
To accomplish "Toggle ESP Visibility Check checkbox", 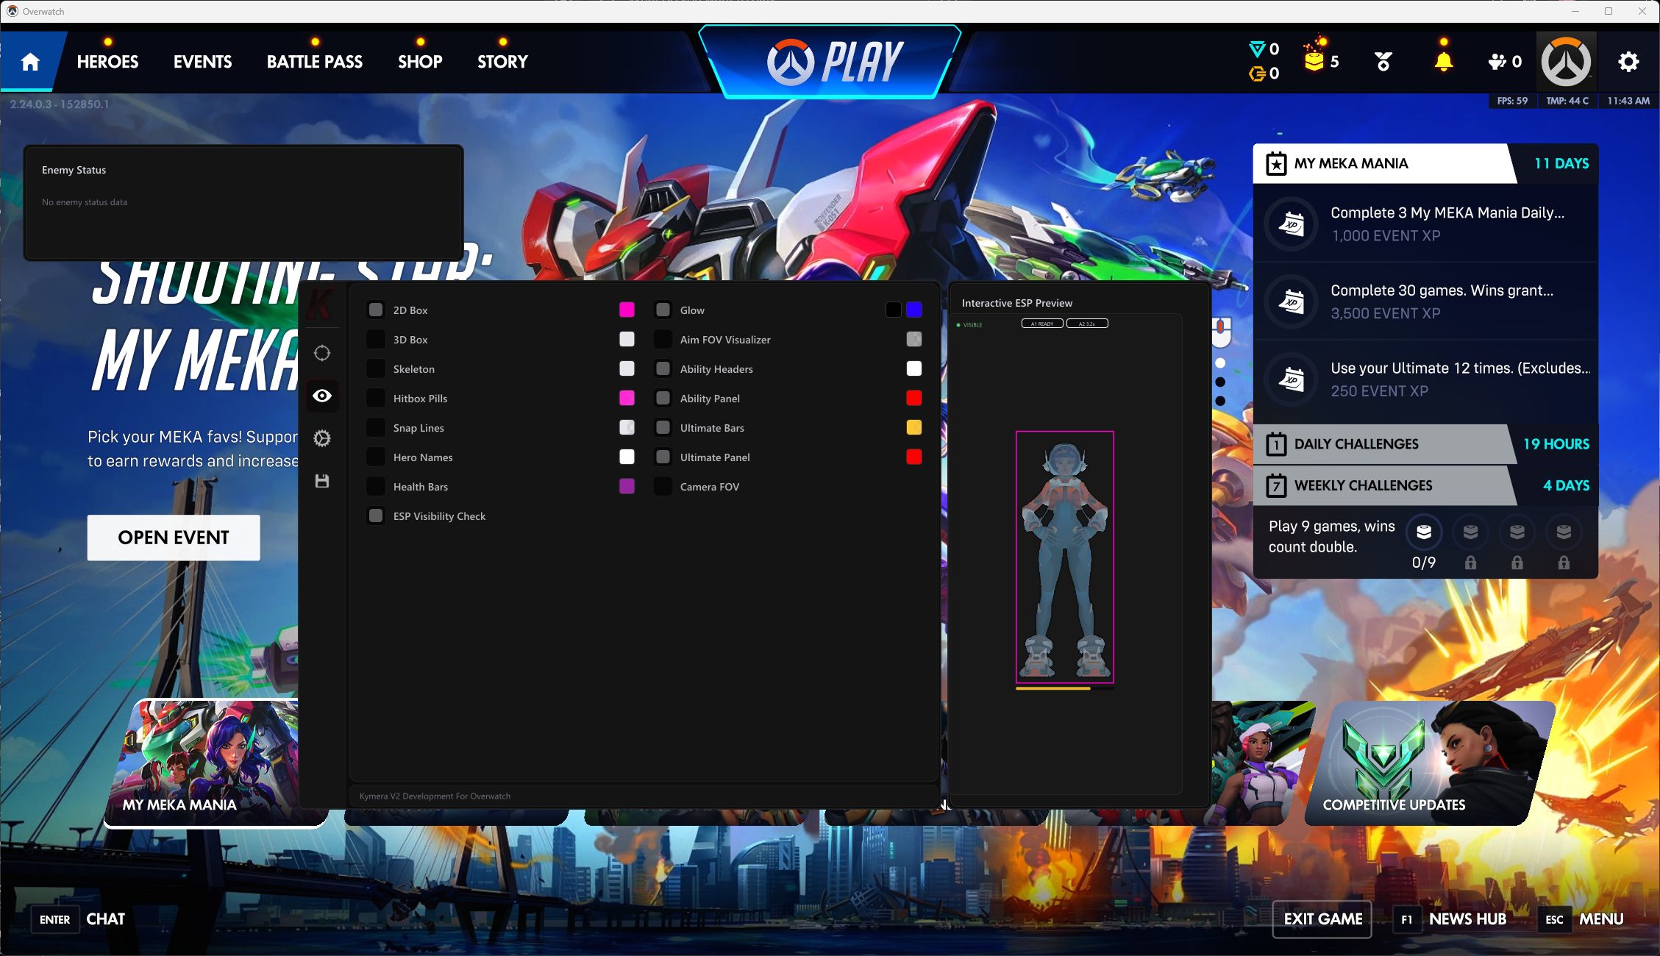I will 376,516.
